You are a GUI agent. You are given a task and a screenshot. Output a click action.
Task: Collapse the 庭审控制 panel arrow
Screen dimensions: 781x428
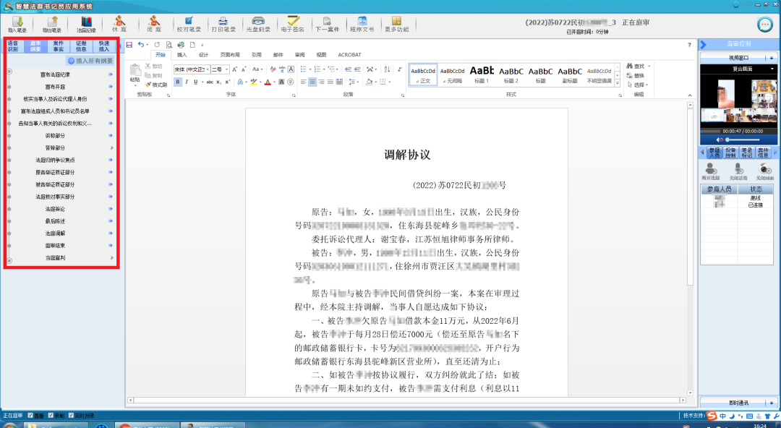point(704,44)
